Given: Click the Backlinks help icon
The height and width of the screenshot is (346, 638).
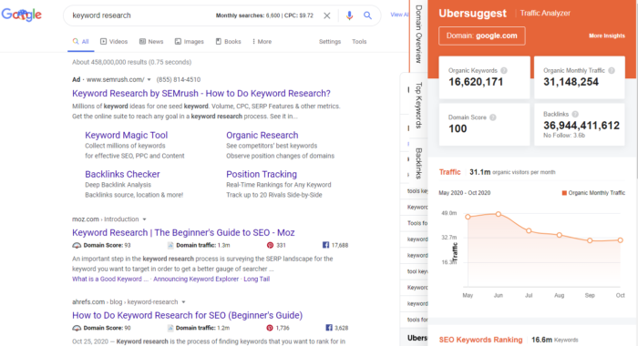Looking at the screenshot, I should click(575, 114).
